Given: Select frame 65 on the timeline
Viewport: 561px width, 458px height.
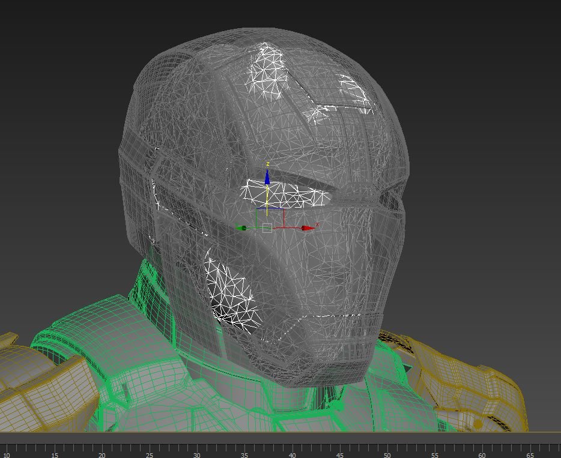Looking at the screenshot, I should [530, 455].
